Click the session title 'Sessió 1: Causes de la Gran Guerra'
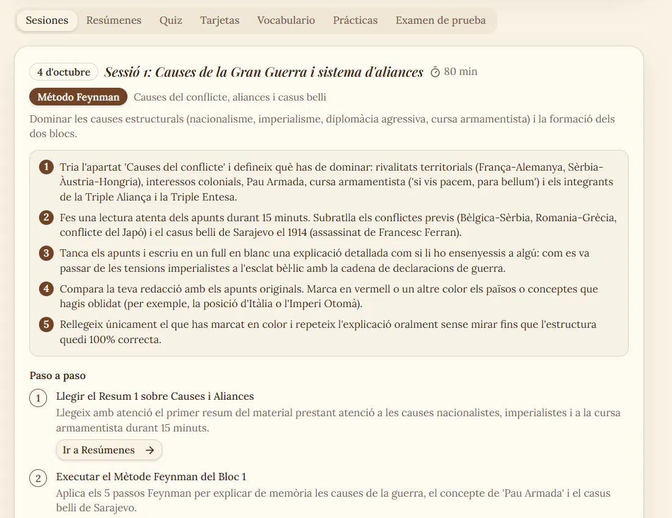 263,72
